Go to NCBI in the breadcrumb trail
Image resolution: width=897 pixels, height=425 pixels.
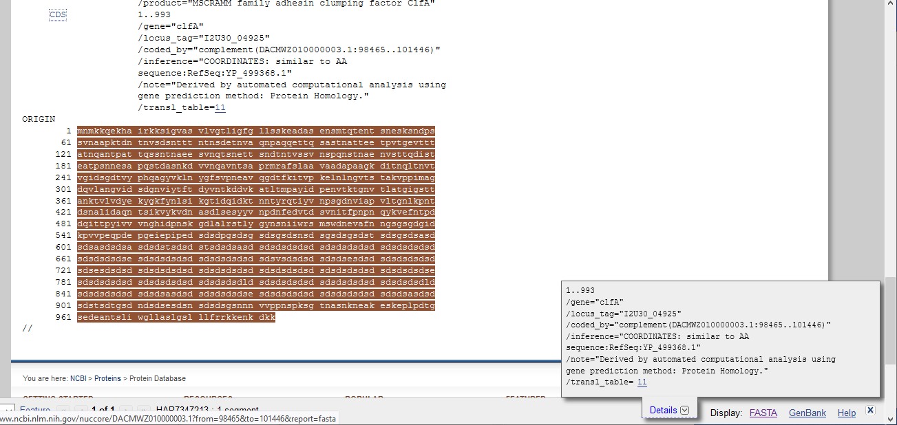click(78, 378)
